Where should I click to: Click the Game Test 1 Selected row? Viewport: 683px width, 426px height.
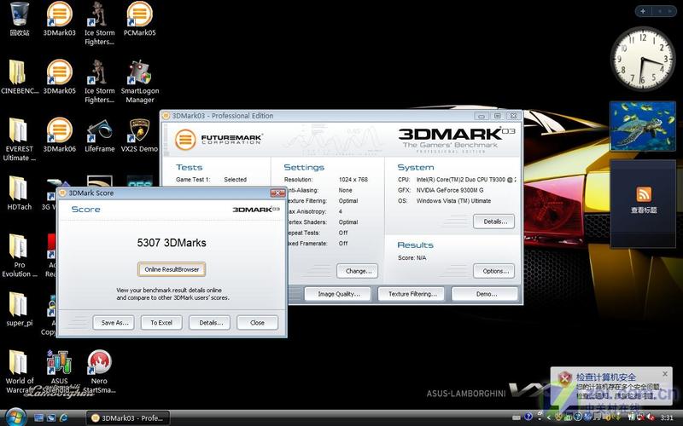tap(211, 179)
